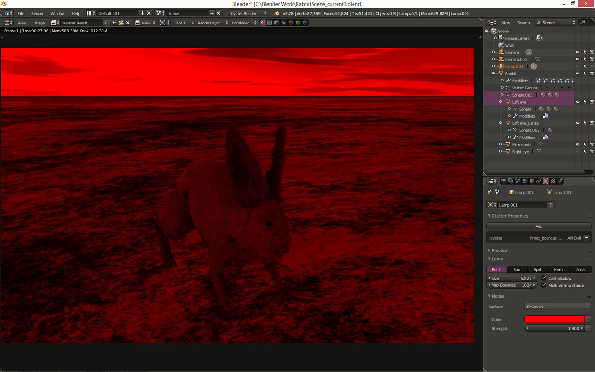Select the Spot lamp type button
This screenshot has height=372, width=595.
tap(538, 269)
